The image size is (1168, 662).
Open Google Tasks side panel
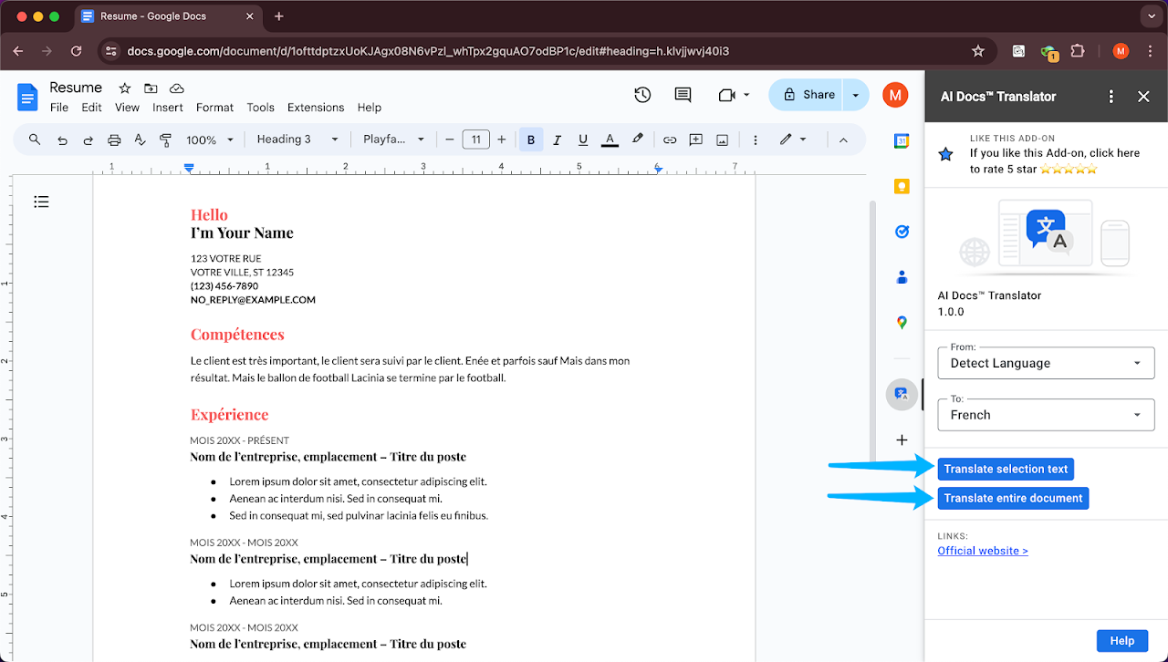click(902, 232)
